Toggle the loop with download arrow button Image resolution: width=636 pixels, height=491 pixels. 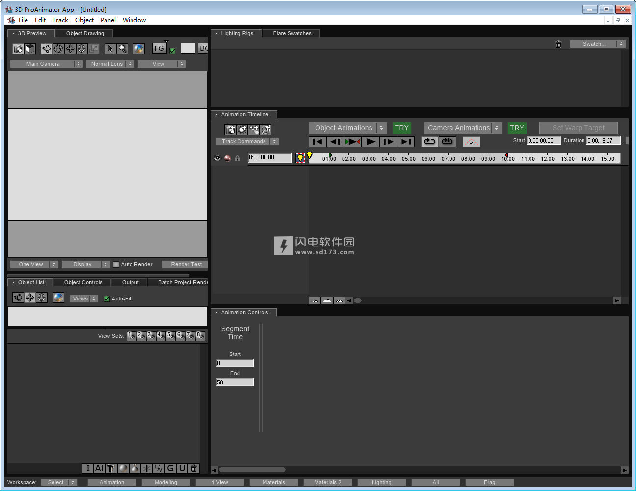[x=448, y=142]
